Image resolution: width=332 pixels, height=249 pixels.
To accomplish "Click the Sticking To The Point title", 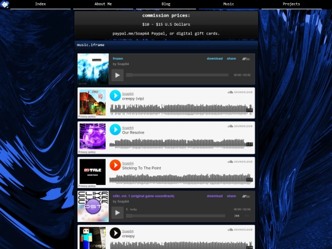I will coord(141,168).
